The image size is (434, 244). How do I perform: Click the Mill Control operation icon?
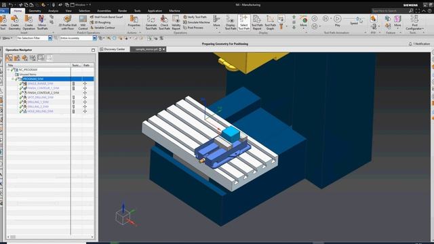click(x=83, y=22)
